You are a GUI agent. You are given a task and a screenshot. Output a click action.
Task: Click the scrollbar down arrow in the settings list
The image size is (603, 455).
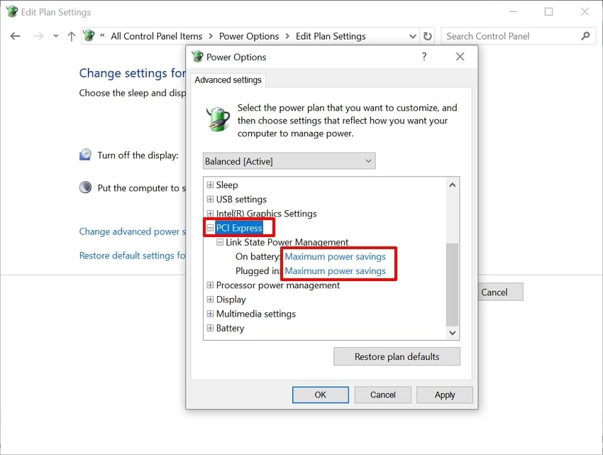pos(452,333)
